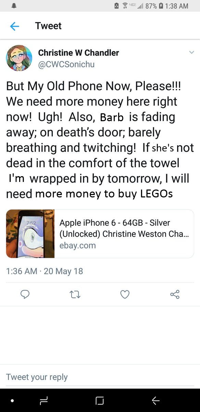The height and width of the screenshot is (412, 200).
Task: Tap ebay.com domain text
Action: (78, 245)
